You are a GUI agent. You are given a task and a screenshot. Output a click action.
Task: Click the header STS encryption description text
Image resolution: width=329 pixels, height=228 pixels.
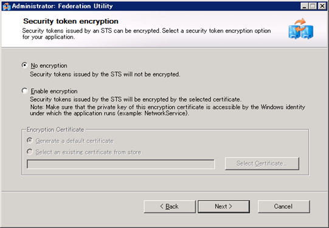147,34
